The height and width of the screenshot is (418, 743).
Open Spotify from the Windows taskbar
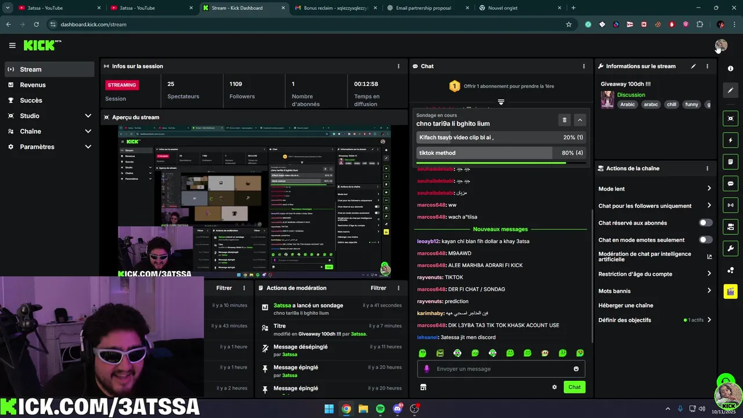380,409
